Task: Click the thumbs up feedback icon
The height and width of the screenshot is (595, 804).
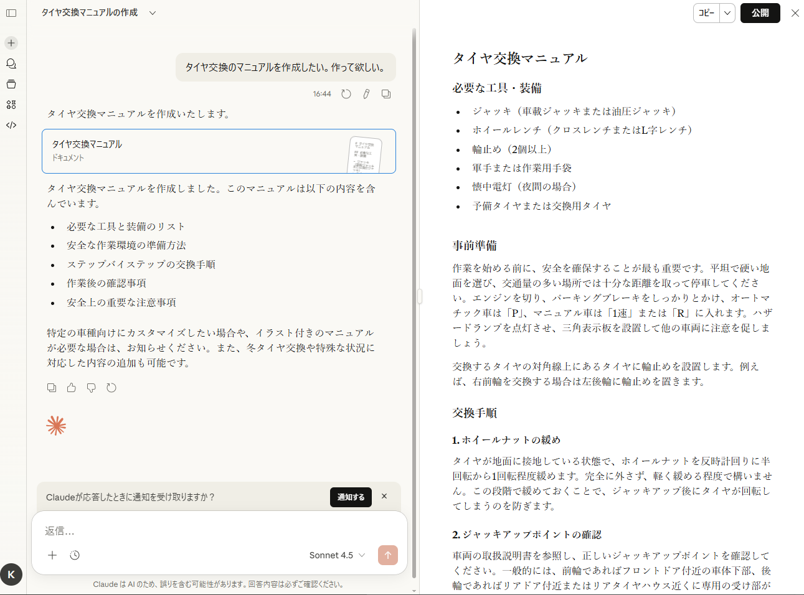Action: (x=72, y=388)
